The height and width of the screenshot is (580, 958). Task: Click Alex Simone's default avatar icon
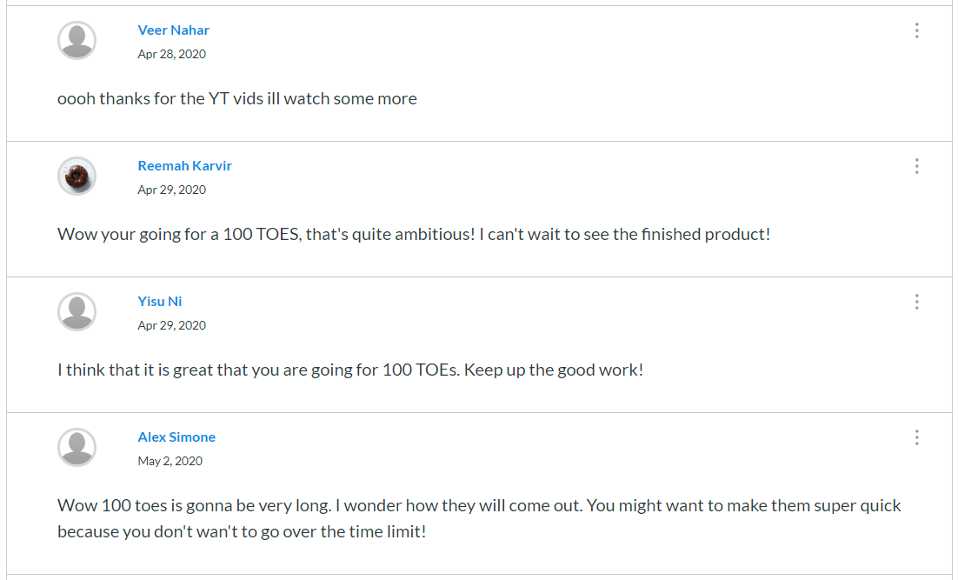pyautogui.click(x=77, y=447)
